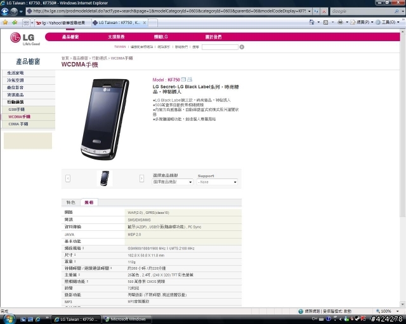This screenshot has width=406, height=324.
Task: Click the Home page icon
Action: [311, 22]
